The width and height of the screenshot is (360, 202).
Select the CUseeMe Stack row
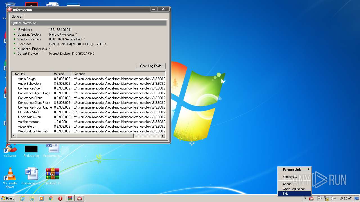tap(88, 112)
